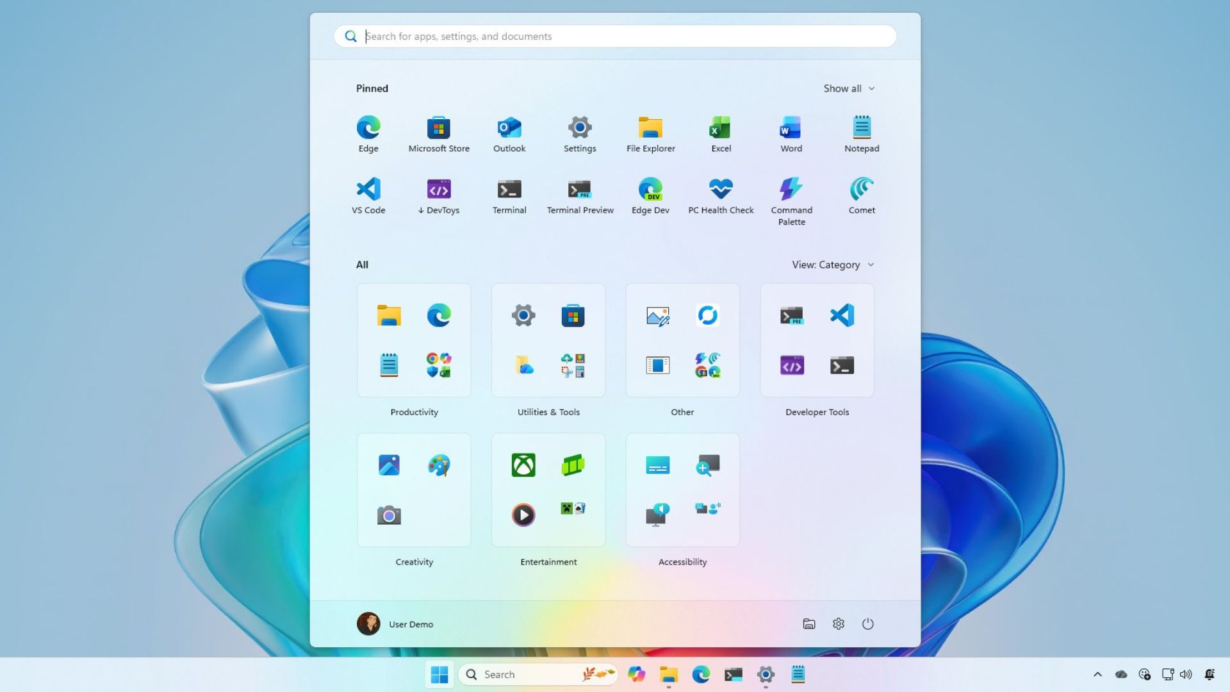Open DevToys from the Pinned section
The height and width of the screenshot is (692, 1230).
click(439, 190)
